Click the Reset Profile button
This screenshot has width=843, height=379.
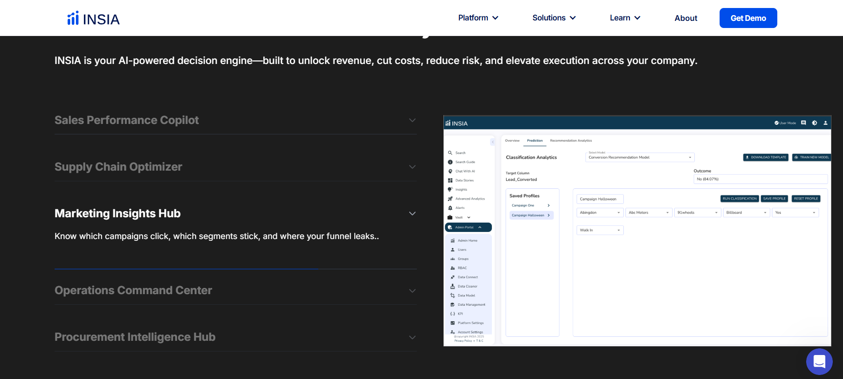coord(806,199)
